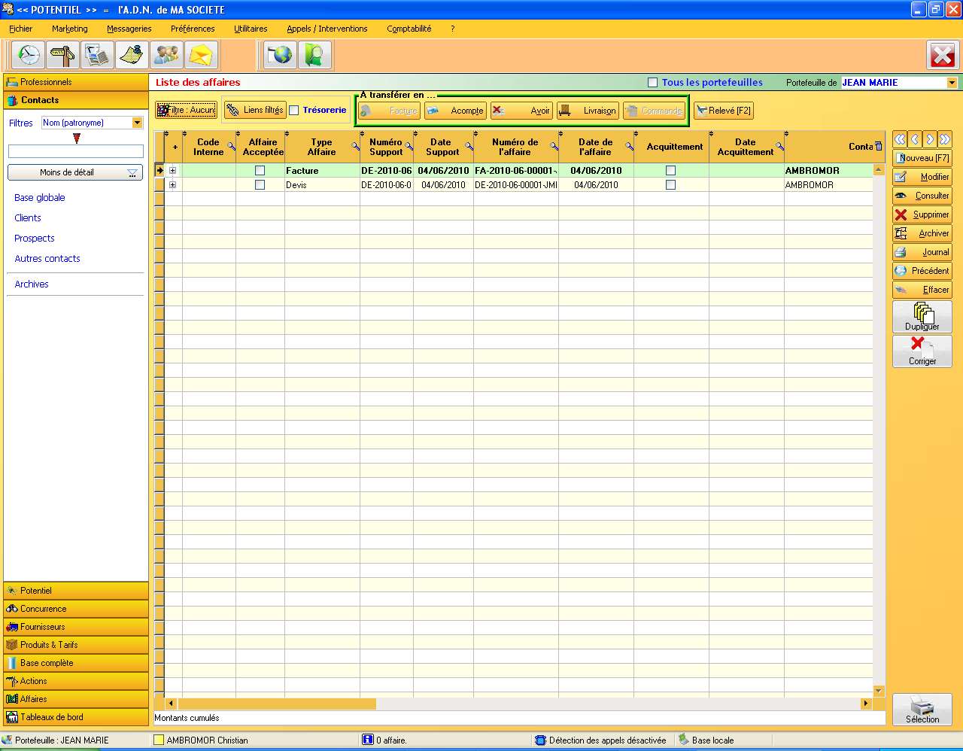Image resolution: width=963 pixels, height=751 pixels.
Task: Click the Corriger button
Action: pos(922,351)
